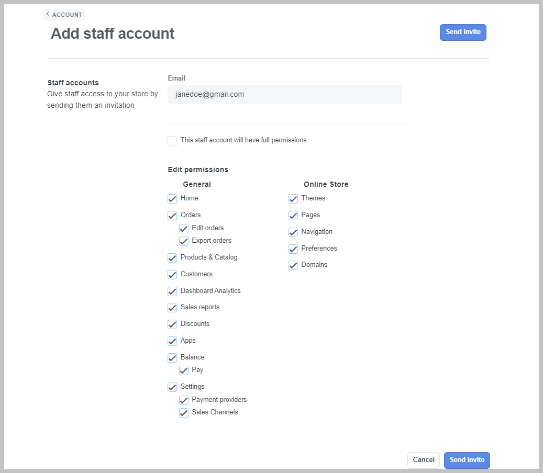Click the 'Give staff access to your store' description

coord(103,99)
